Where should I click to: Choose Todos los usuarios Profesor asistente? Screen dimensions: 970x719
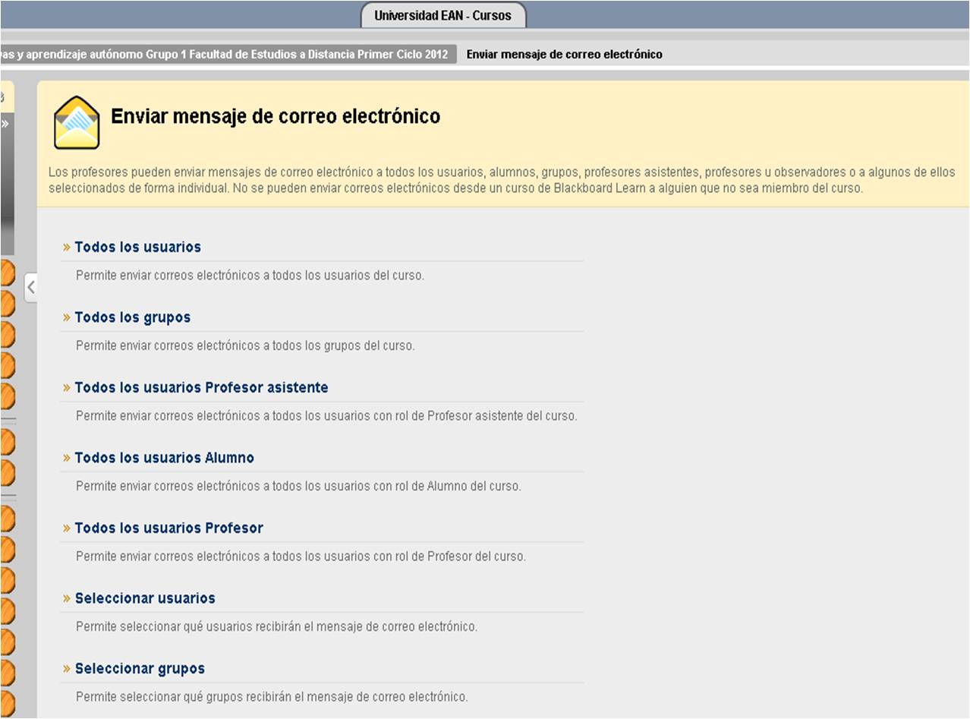pos(201,388)
